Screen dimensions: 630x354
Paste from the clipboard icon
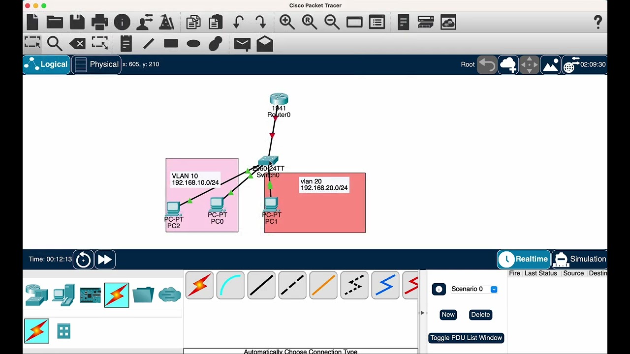(x=216, y=22)
